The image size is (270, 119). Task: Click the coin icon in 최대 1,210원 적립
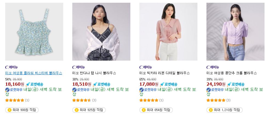[211, 110]
